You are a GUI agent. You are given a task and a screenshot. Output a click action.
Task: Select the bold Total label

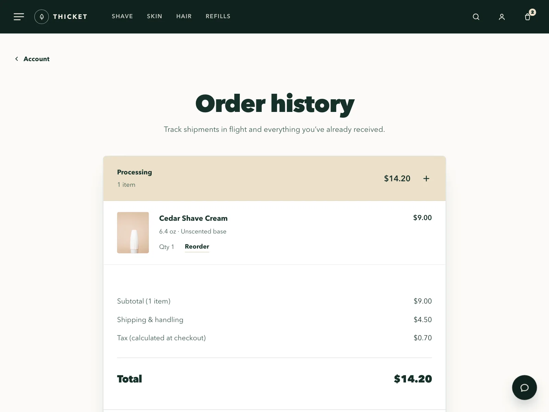[x=129, y=379]
